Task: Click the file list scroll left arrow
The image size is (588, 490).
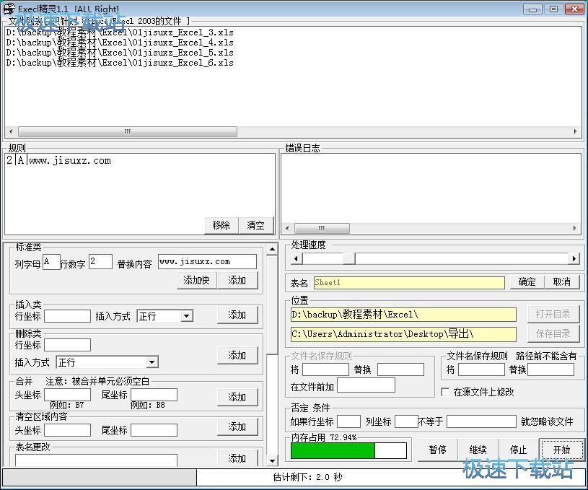Action: point(11,131)
